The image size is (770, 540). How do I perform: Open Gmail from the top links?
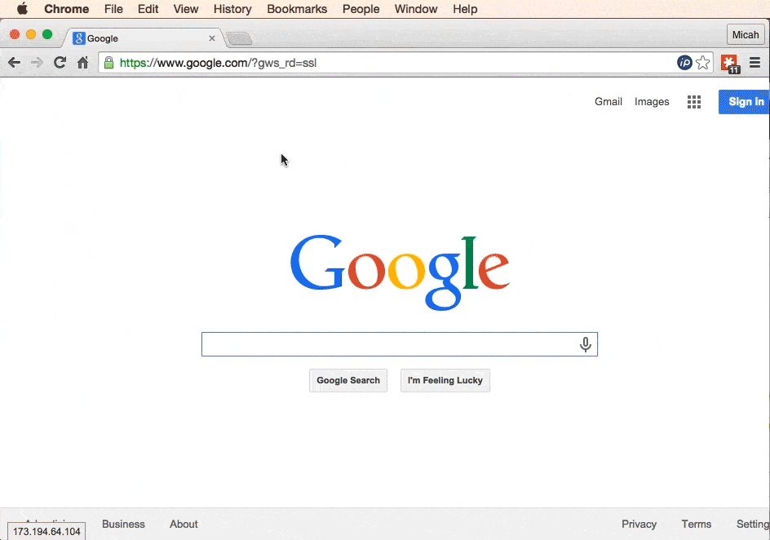[x=608, y=101]
